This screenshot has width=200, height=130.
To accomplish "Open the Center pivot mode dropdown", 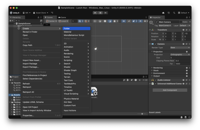I will click(x=51, y=21).
